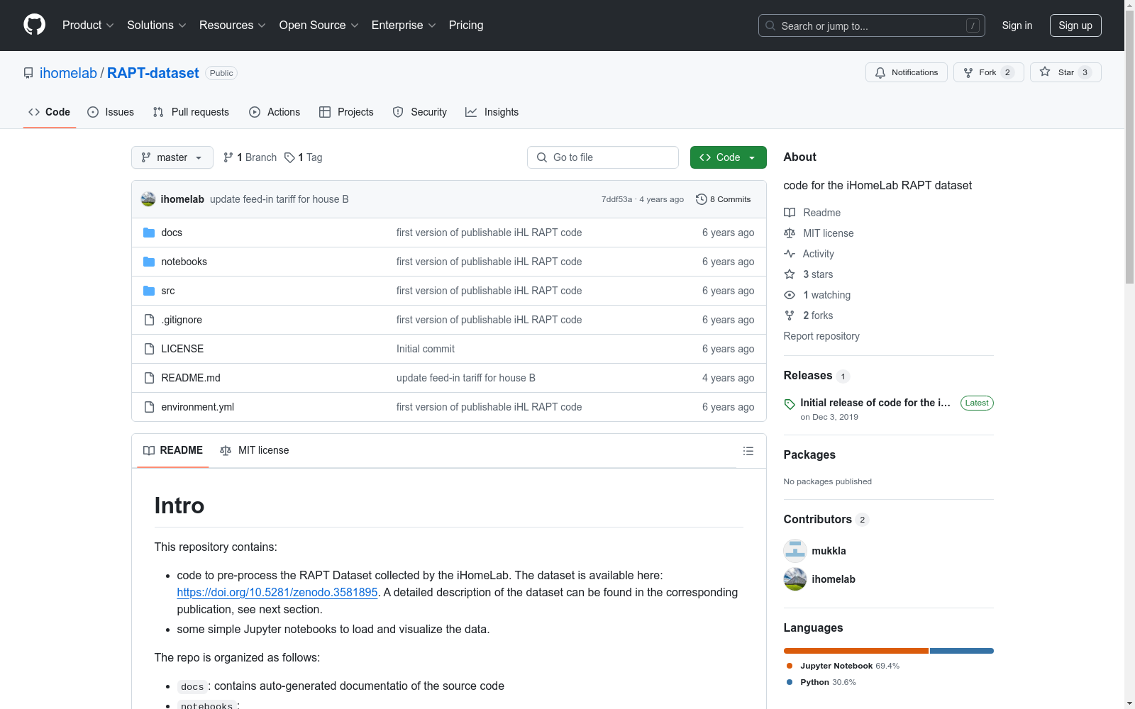
Task: Open the ihomelab owner link
Action: 68,73
